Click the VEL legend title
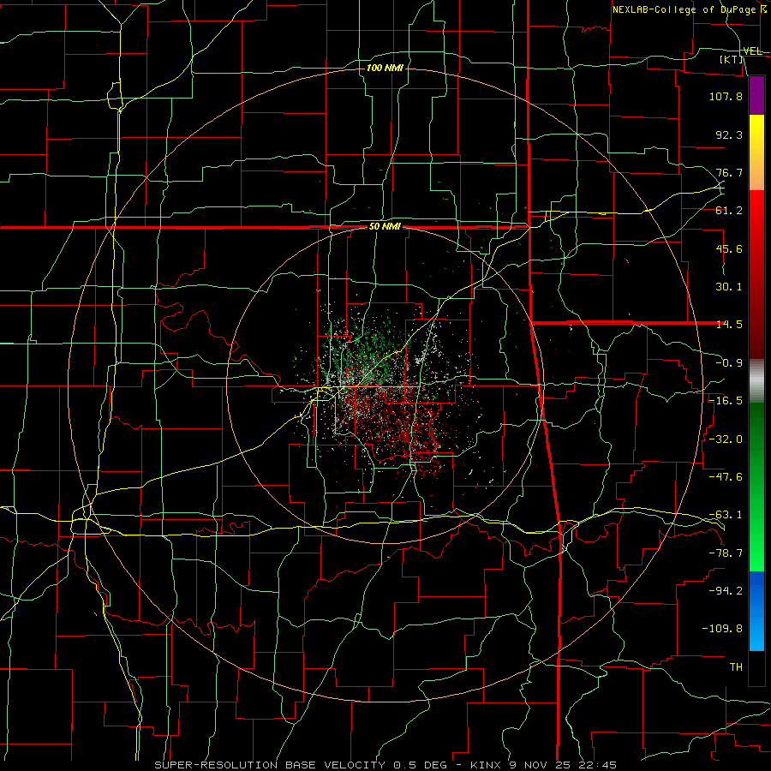 pyautogui.click(x=752, y=51)
